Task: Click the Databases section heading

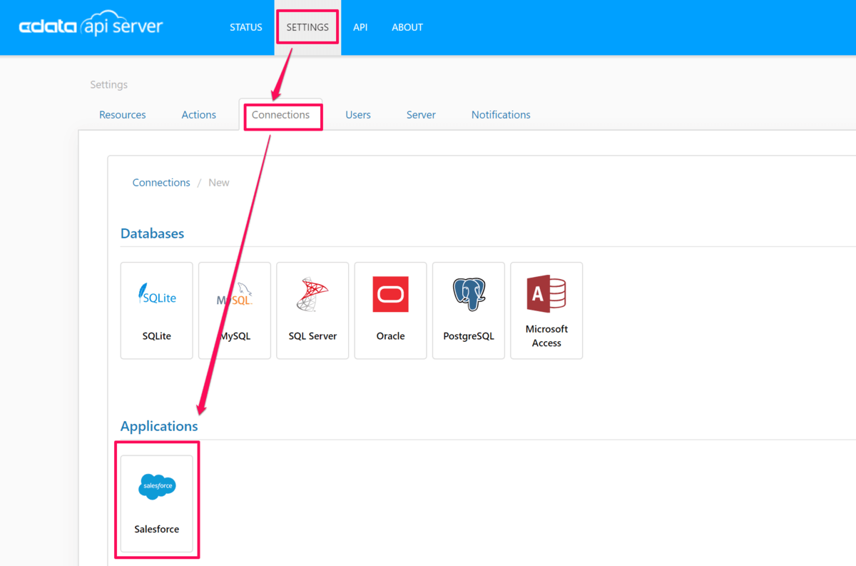Action: [x=152, y=233]
